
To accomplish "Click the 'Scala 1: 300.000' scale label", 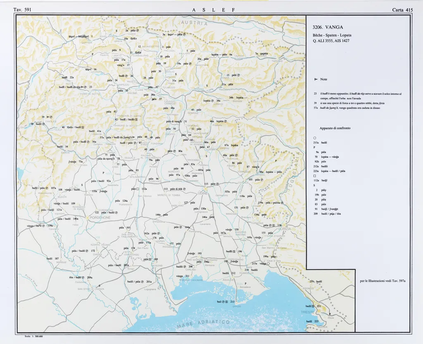I will click(x=34, y=337).
